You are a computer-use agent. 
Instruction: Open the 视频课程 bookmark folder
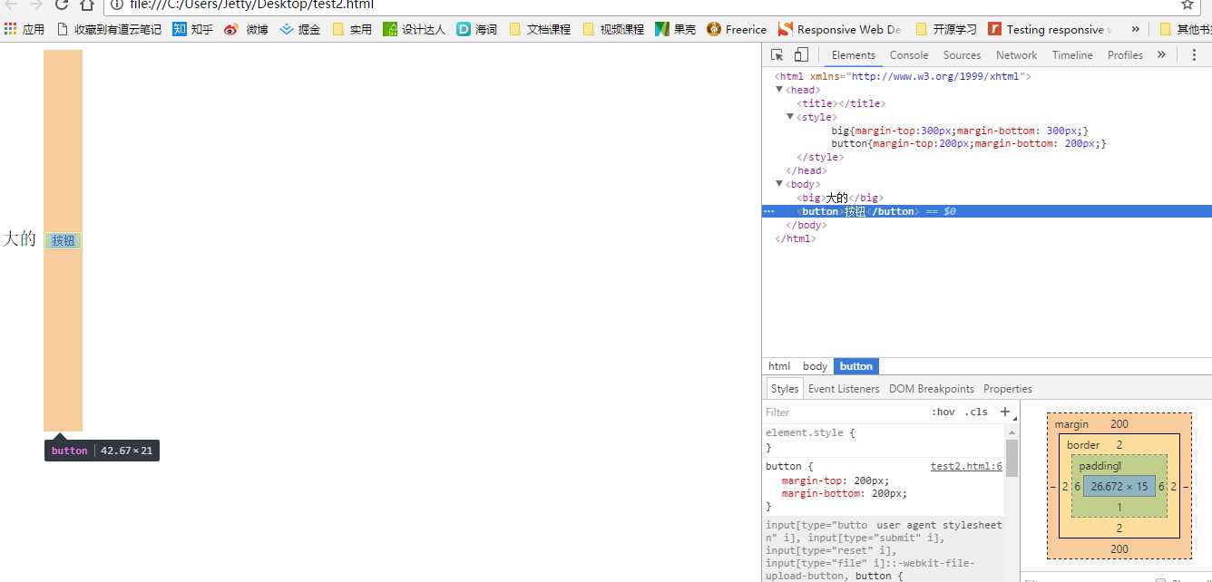[x=613, y=29]
